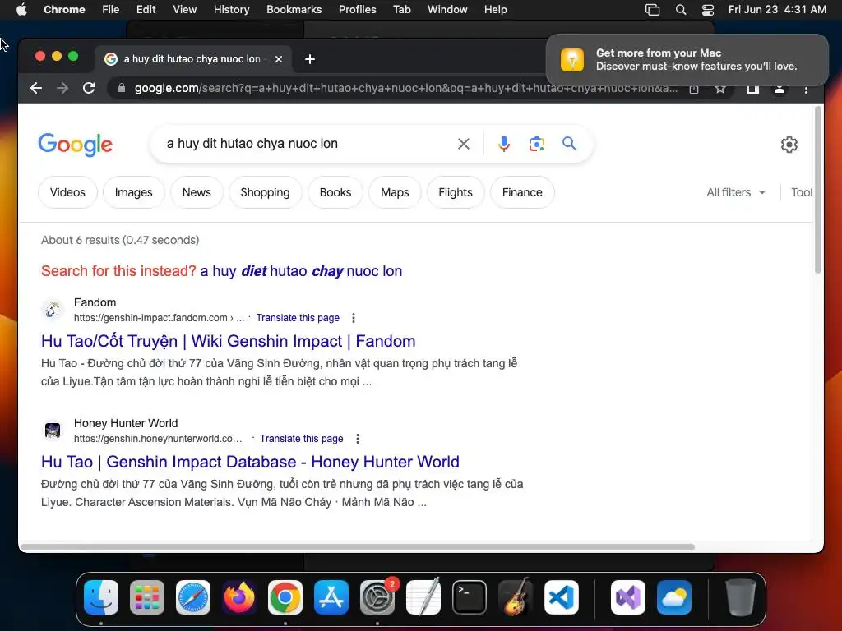This screenshot has height=631, width=842.
Task: Click the Honey Hunter World favicon
Action: 53,431
